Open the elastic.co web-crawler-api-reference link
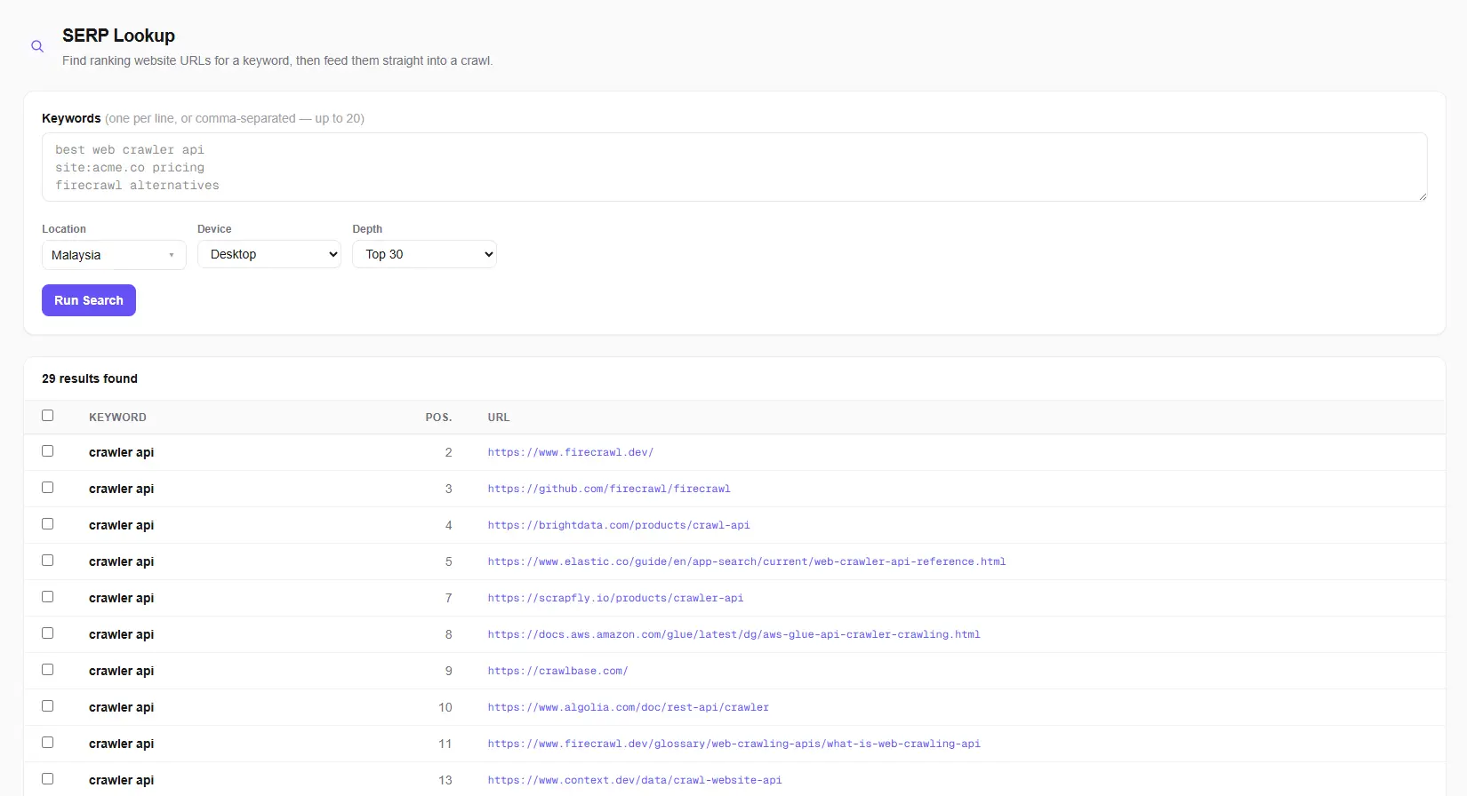Viewport: 1467px width, 796px height. [747, 561]
